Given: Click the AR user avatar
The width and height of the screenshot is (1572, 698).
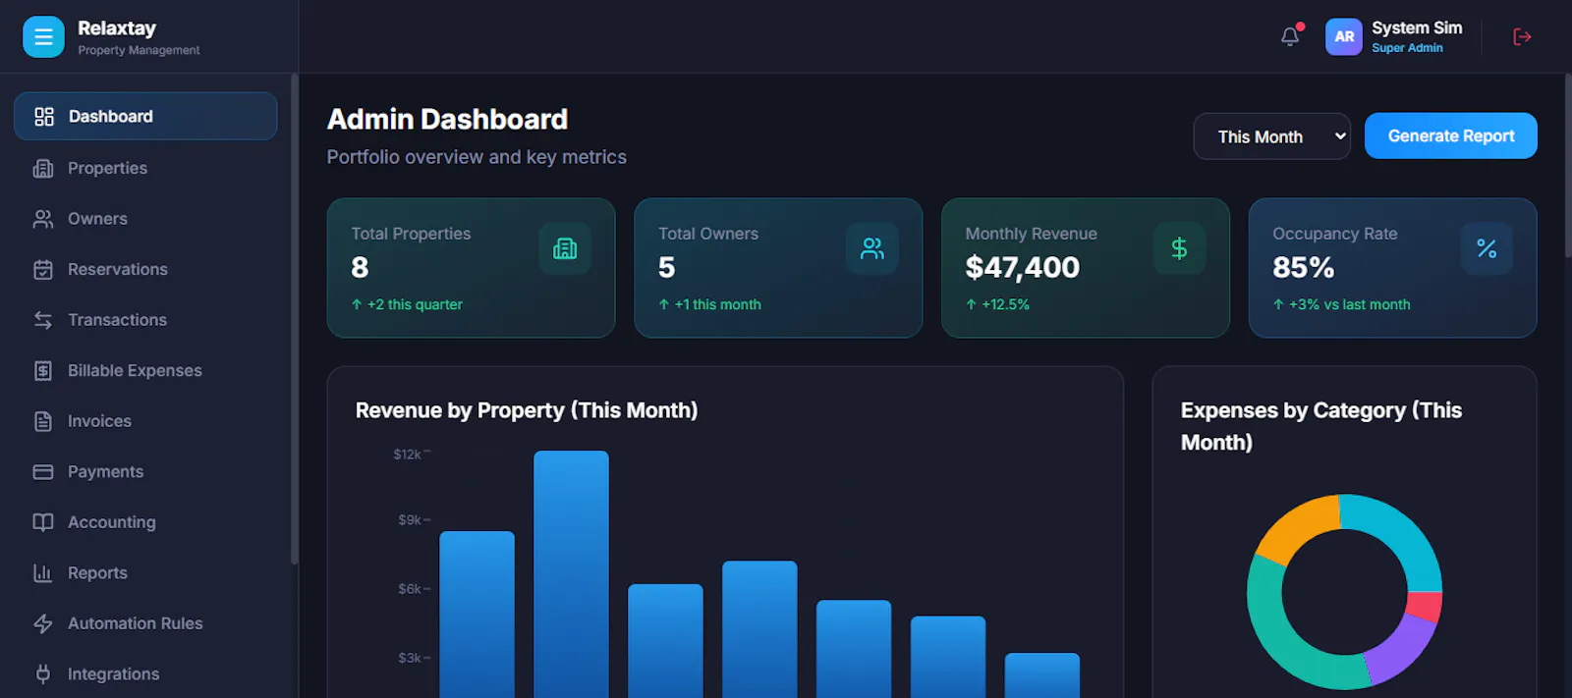Looking at the screenshot, I should pos(1343,37).
